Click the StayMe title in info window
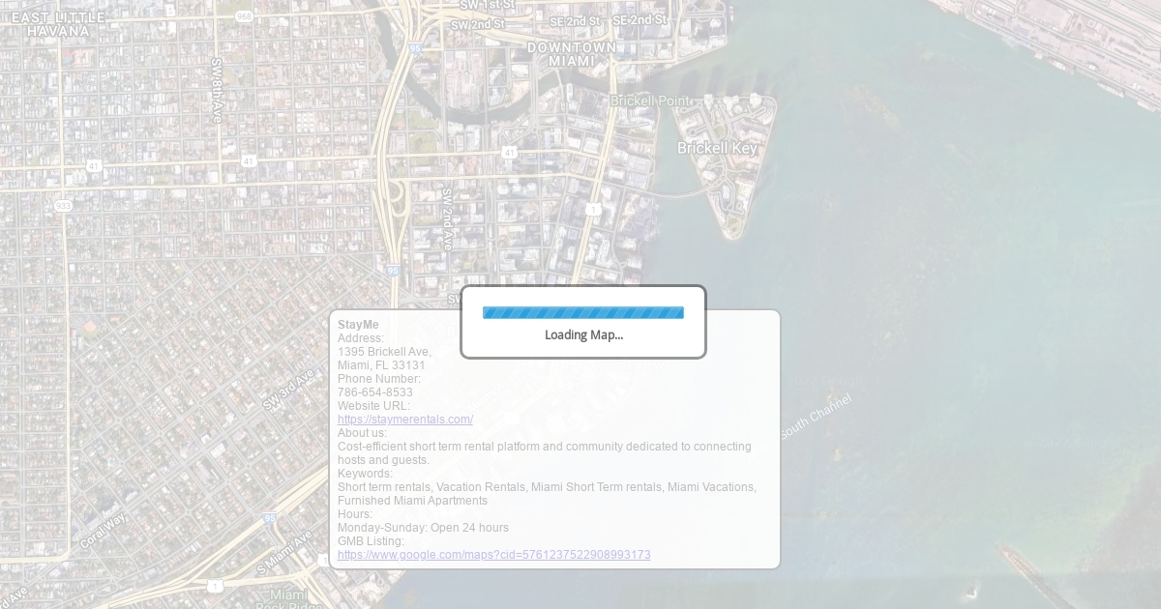This screenshot has width=1161, height=609. [358, 325]
